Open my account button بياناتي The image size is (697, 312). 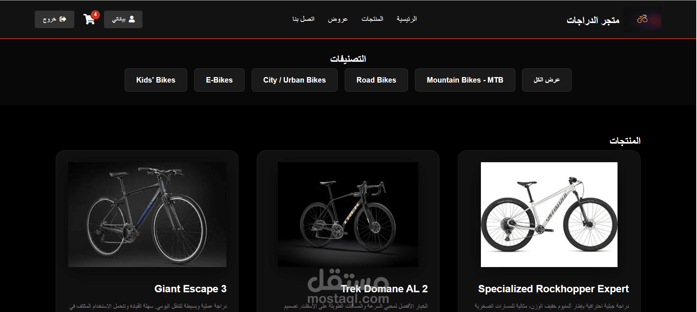[x=123, y=19]
